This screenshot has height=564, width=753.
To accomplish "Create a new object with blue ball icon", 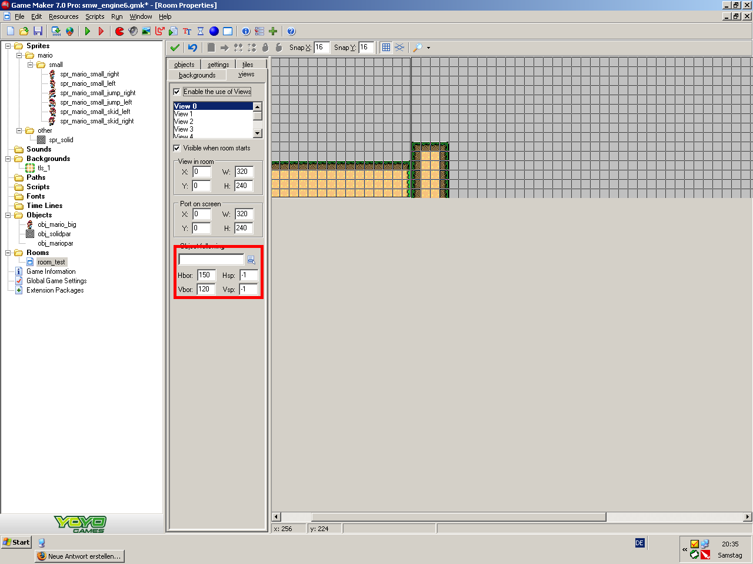I will [214, 31].
